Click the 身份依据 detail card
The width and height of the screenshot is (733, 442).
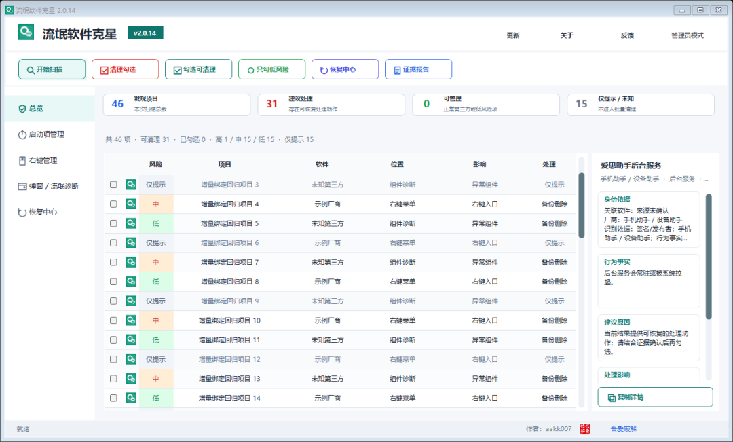pyautogui.click(x=649, y=219)
